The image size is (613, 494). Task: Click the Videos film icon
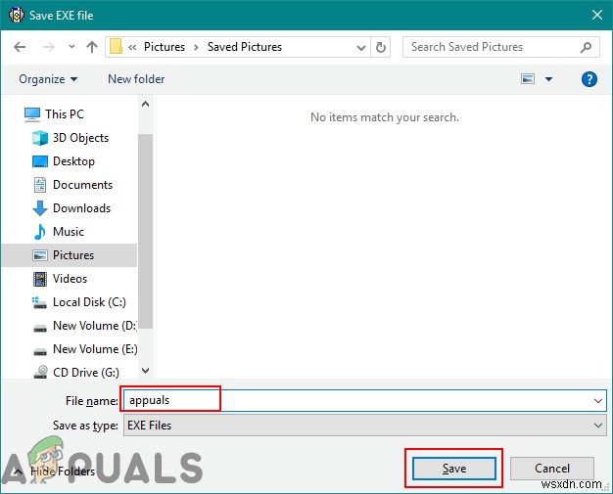pos(40,279)
